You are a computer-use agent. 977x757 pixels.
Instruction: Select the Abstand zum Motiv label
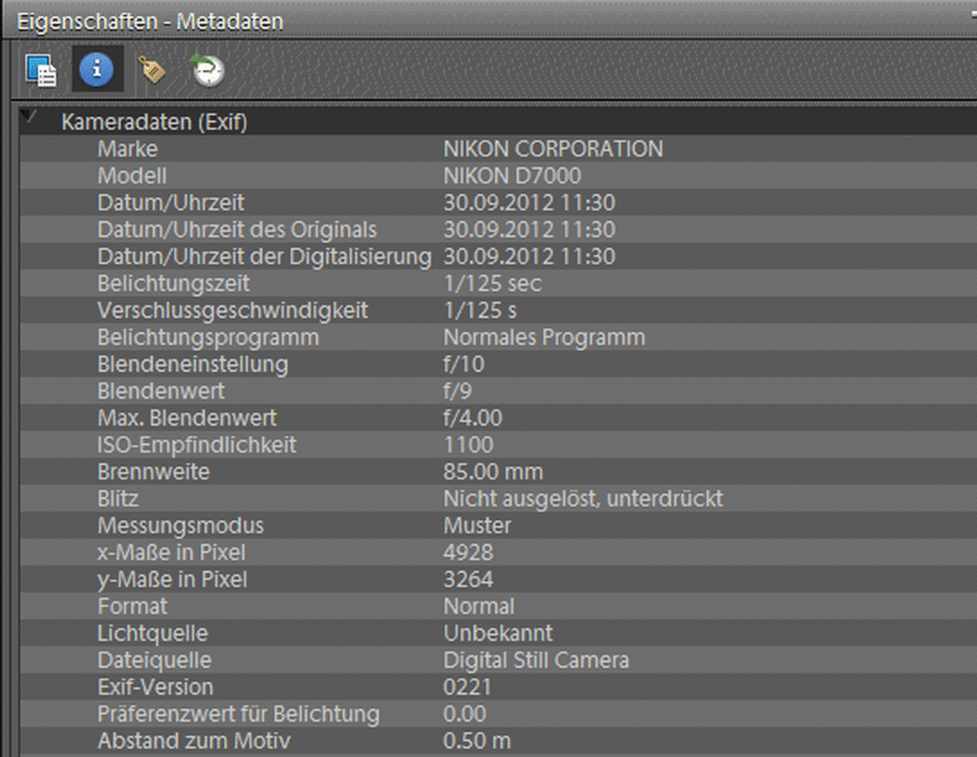click(x=193, y=741)
